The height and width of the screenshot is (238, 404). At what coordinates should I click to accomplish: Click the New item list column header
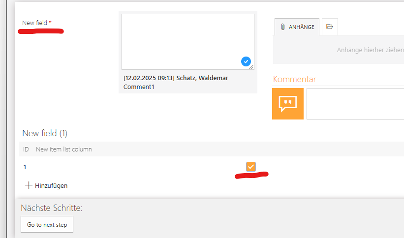click(64, 149)
